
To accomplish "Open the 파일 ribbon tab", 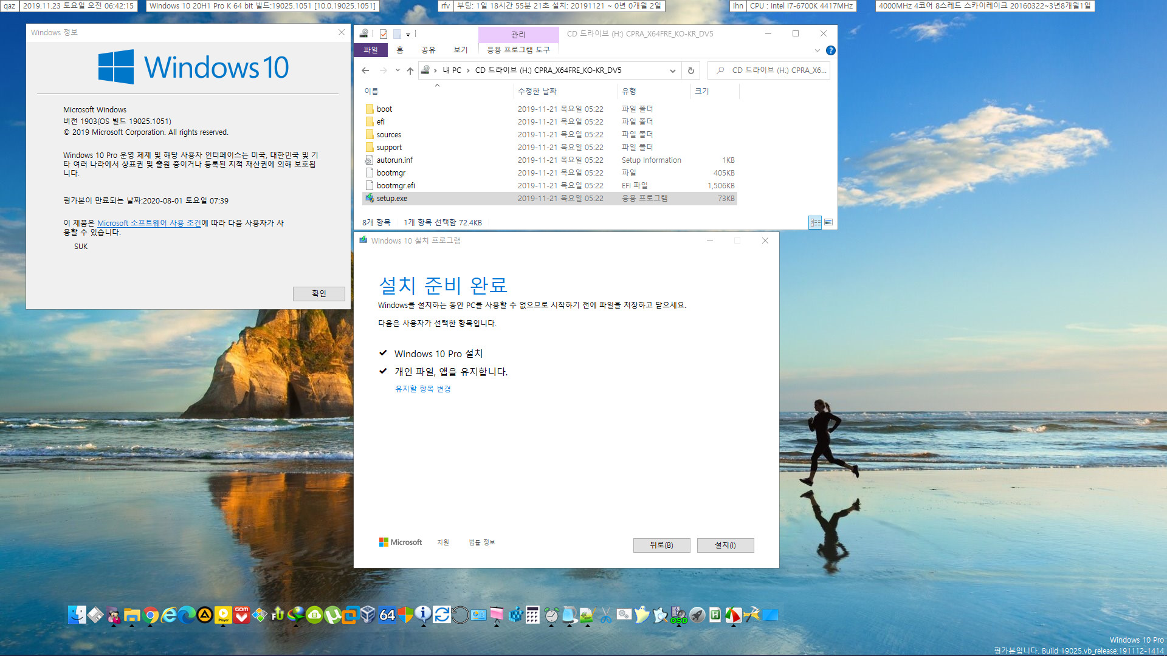I will pyautogui.click(x=371, y=50).
